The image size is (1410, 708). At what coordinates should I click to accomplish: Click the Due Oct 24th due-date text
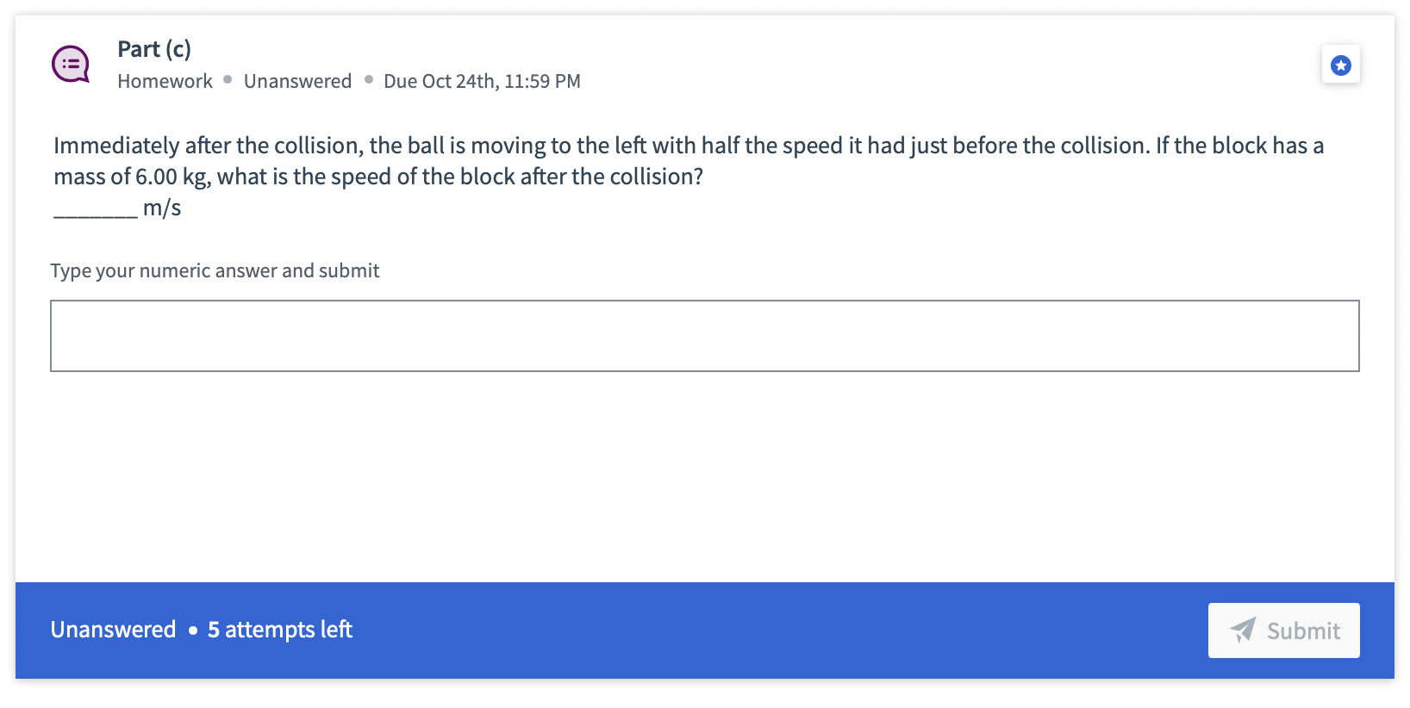[x=483, y=81]
